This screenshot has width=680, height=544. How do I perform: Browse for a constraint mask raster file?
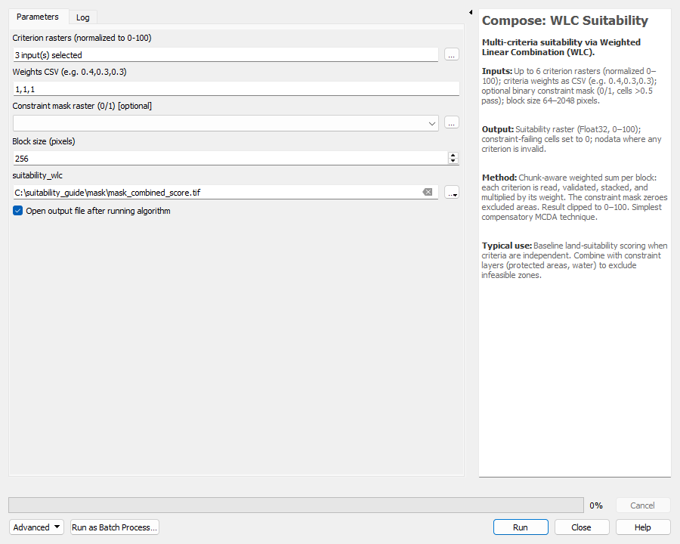coord(452,122)
